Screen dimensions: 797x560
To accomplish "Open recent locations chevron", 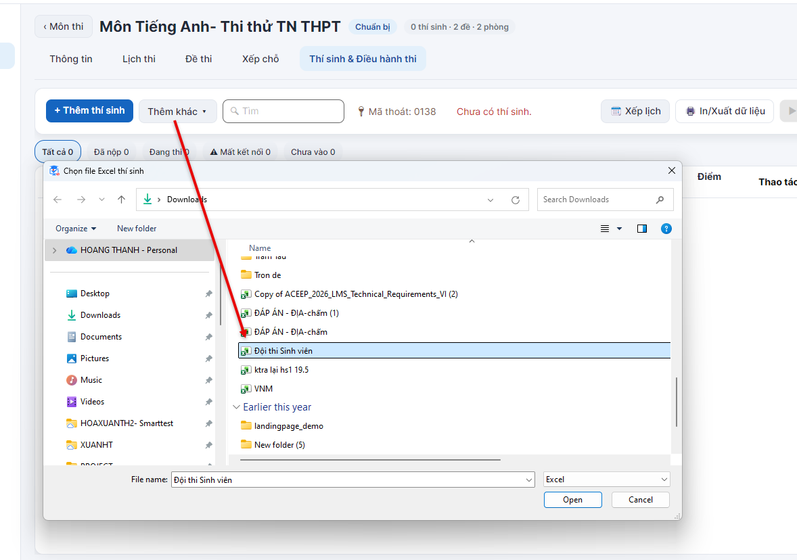I will [101, 200].
